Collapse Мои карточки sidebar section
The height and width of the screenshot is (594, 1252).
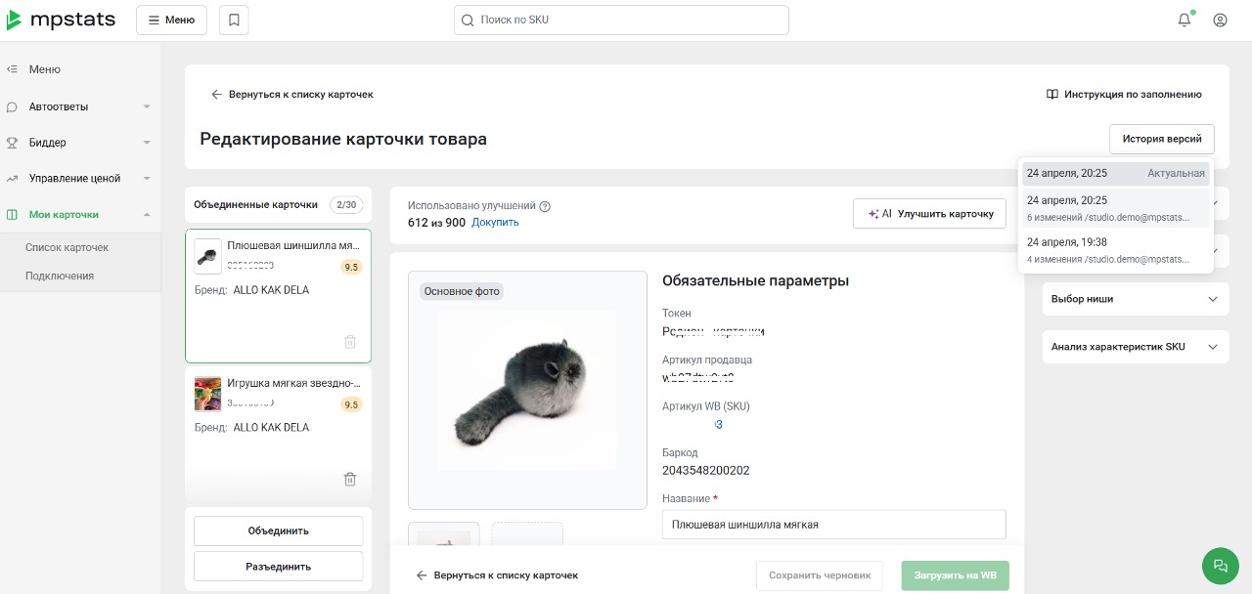pos(80,215)
